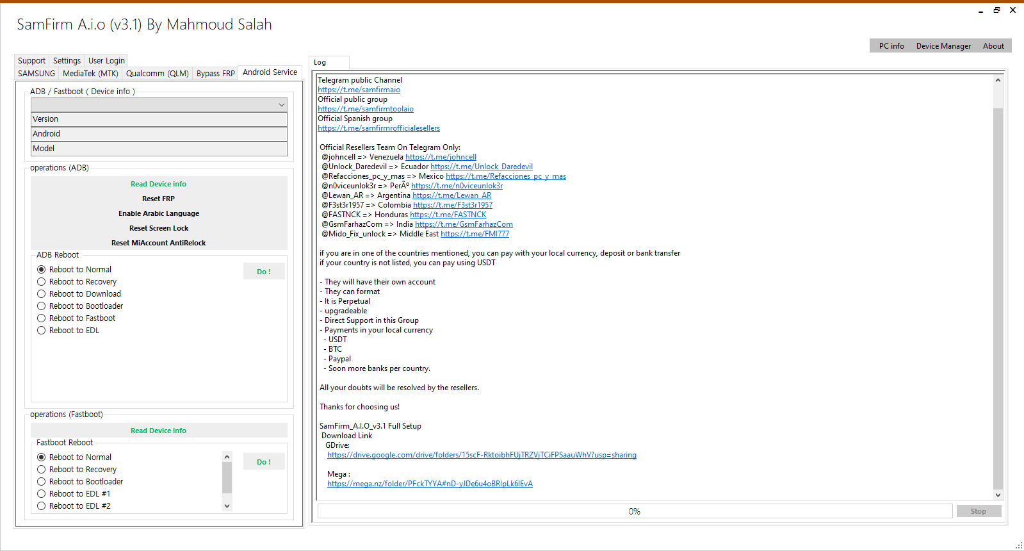Choose Reboot to EDL #1 option
The image size is (1024, 551).
click(x=74, y=494)
